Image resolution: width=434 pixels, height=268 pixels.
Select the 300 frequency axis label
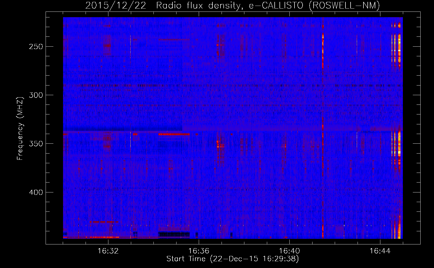(36, 95)
